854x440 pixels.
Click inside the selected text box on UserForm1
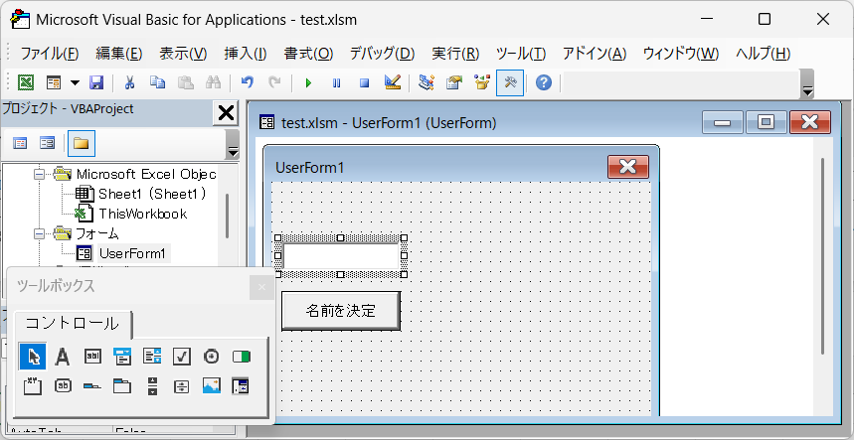[341, 255]
